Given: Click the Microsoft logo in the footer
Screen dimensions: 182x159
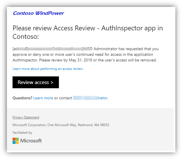Looking at the screenshot, I should (27, 141).
